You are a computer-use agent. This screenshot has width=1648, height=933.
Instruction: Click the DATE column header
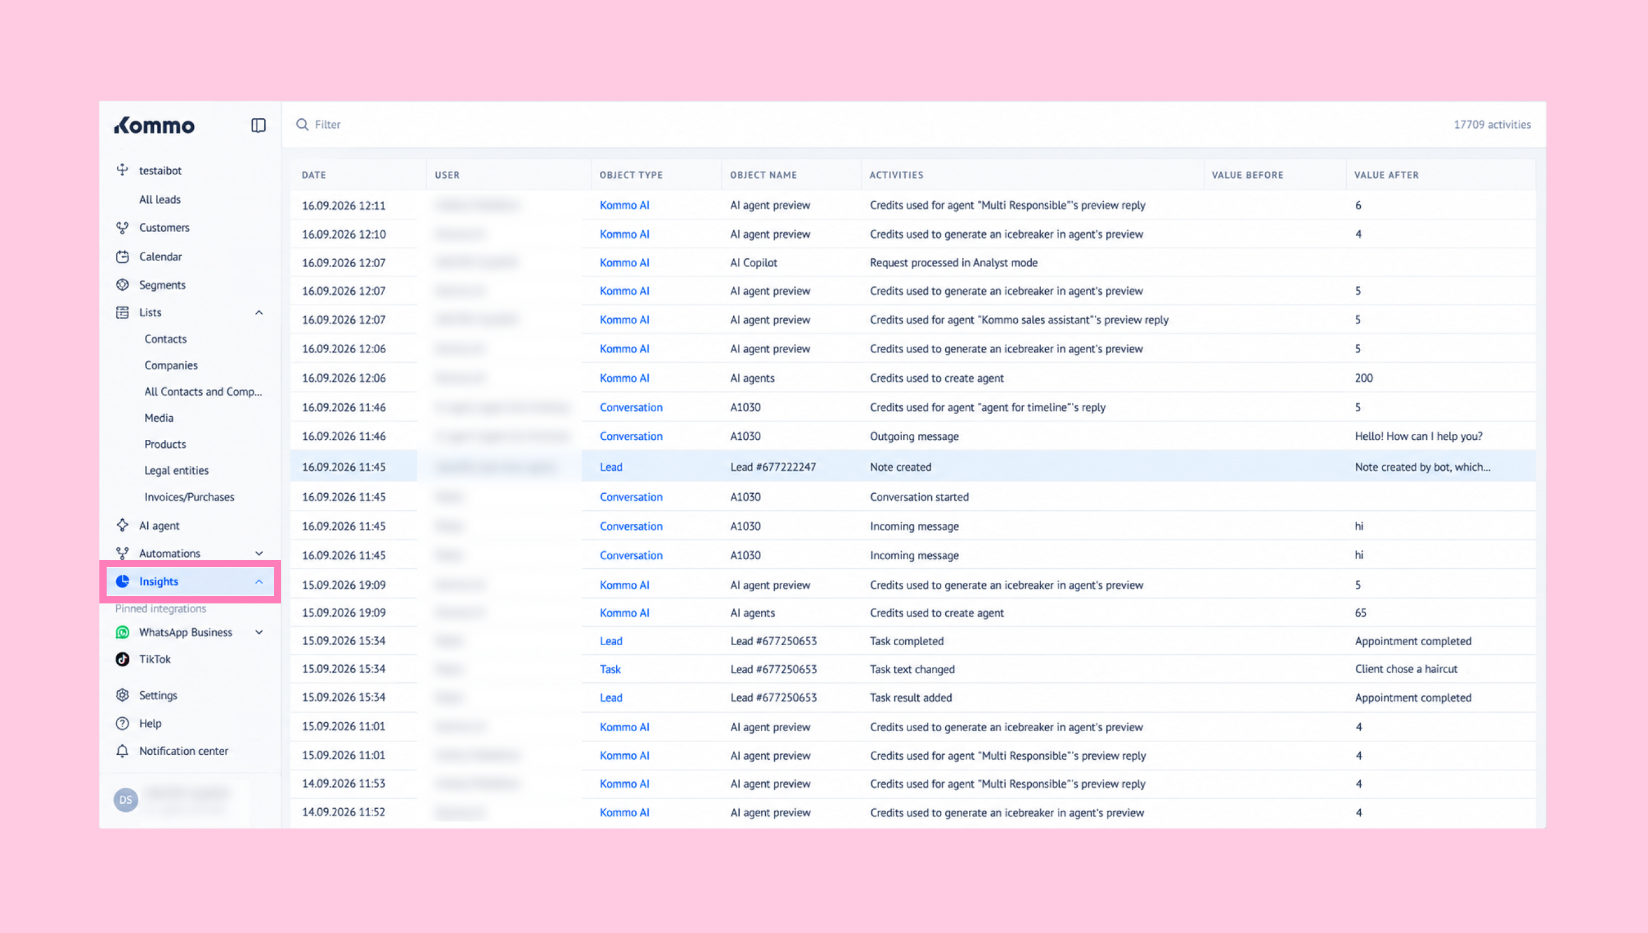(x=314, y=175)
